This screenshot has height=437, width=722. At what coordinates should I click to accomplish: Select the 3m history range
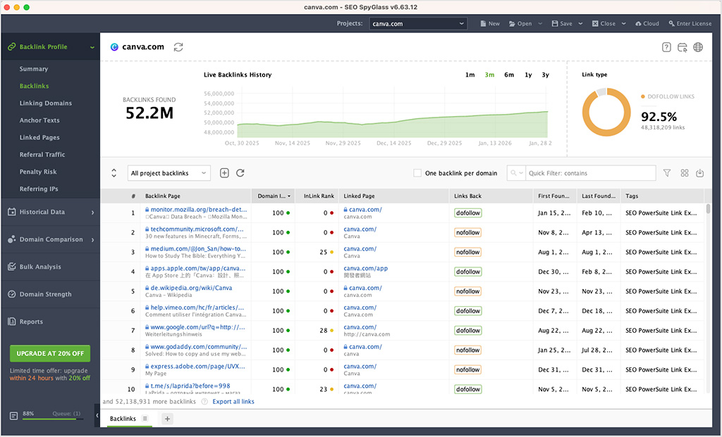coord(489,75)
